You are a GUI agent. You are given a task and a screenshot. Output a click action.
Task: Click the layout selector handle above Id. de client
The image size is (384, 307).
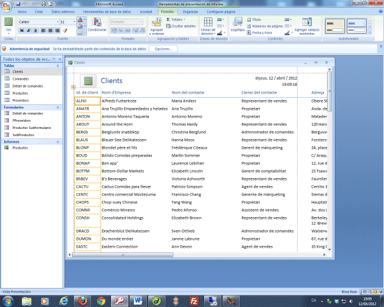[x=73, y=87]
